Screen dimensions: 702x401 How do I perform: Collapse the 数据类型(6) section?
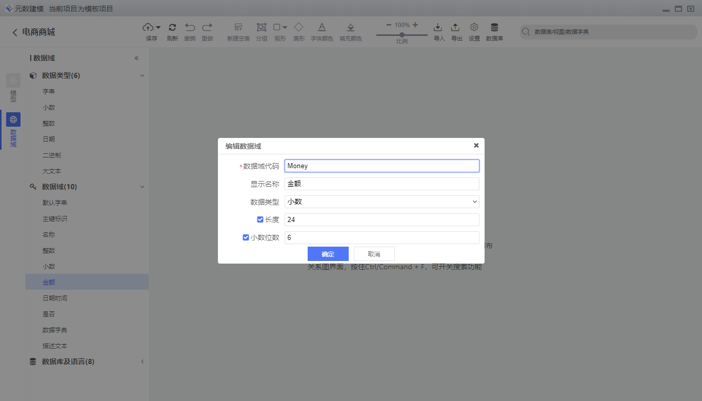(143, 76)
